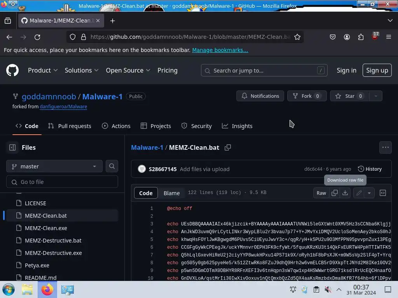Screen dimensions: 398x298
Task: Click the Go to file field
Action: (62, 182)
